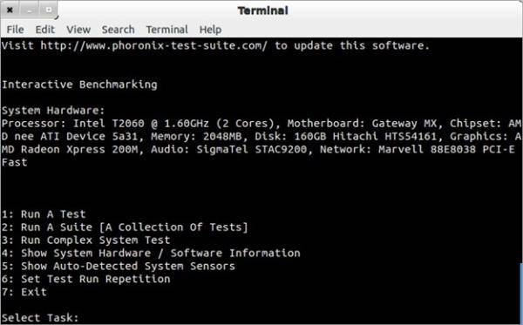Minimize the Terminal window

click(30, 10)
